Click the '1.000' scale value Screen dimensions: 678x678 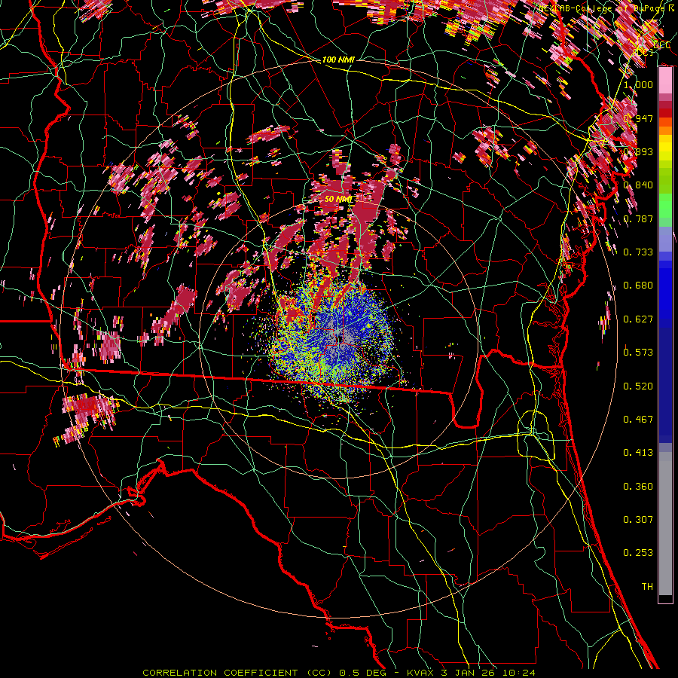[638, 84]
